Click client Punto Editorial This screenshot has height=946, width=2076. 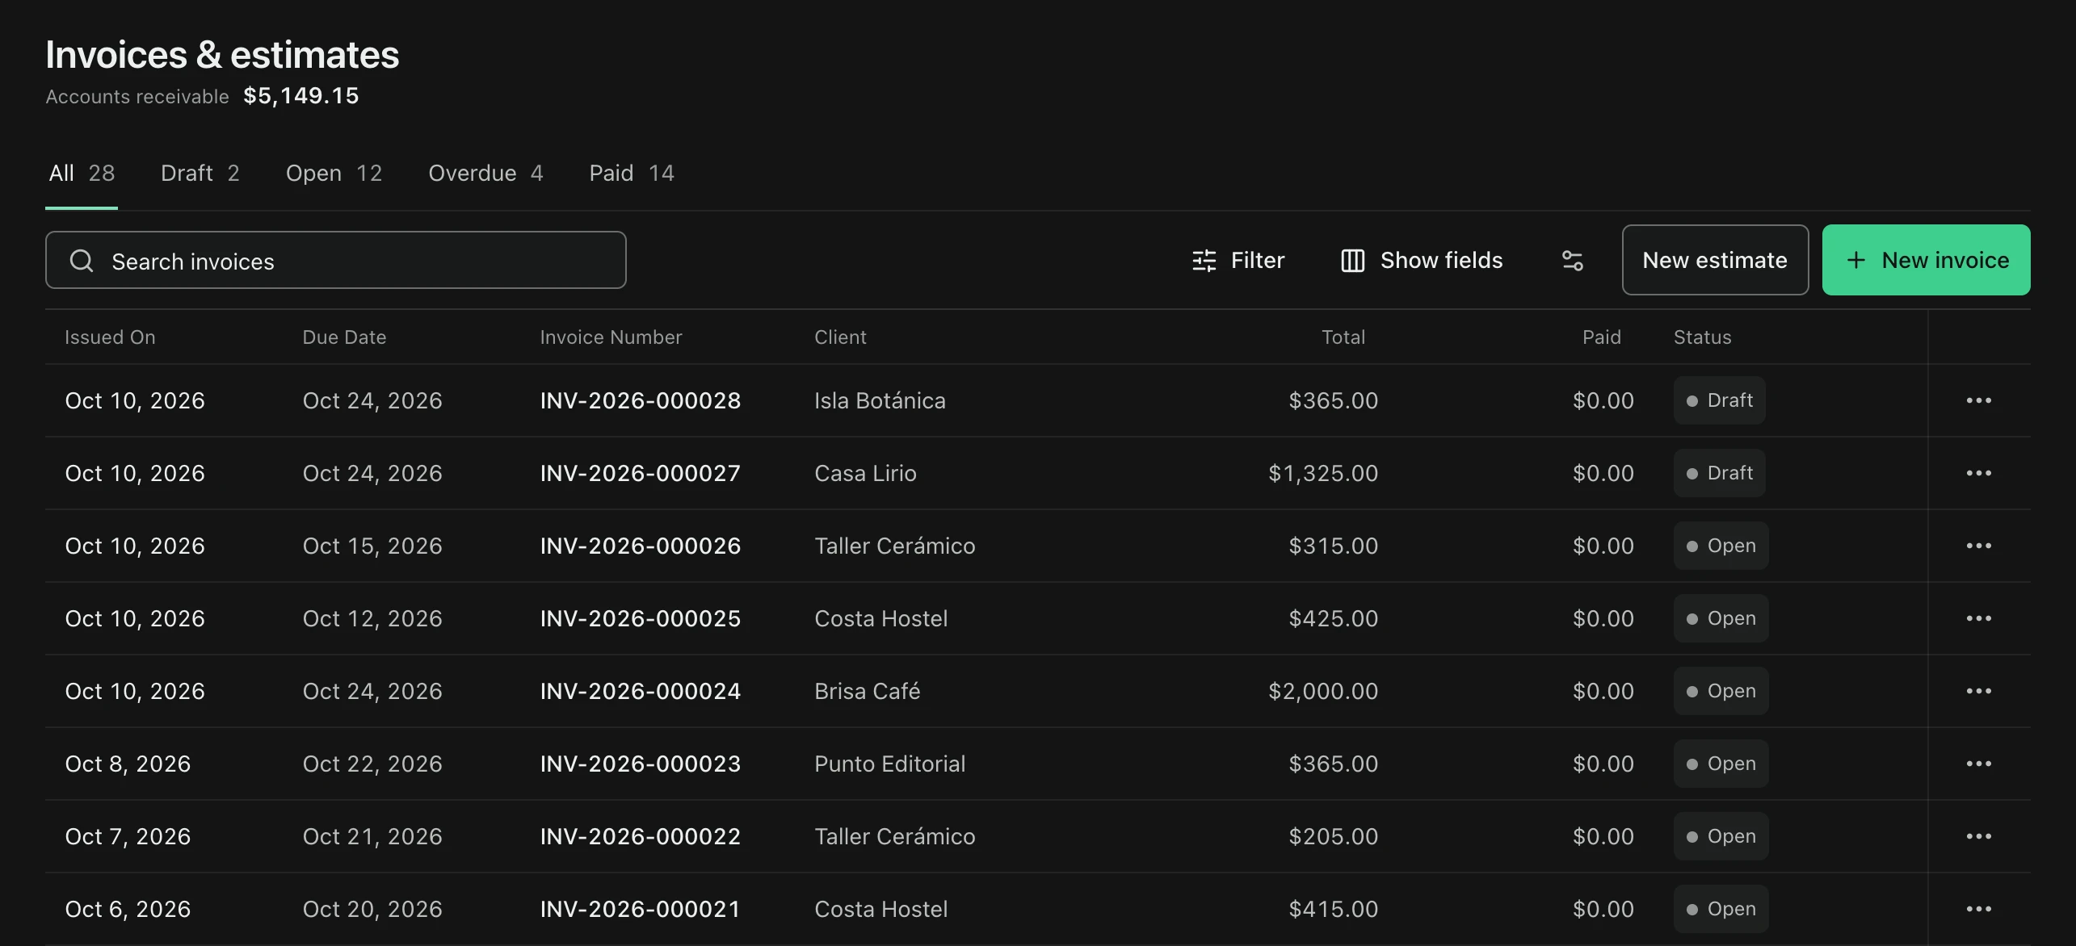tap(889, 764)
